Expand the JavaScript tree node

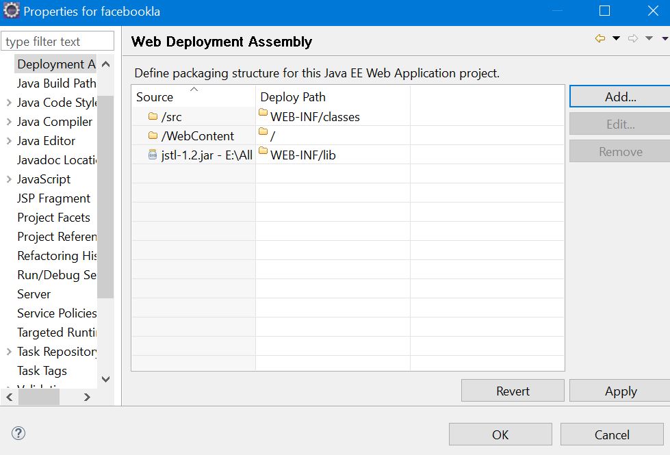pos(8,179)
